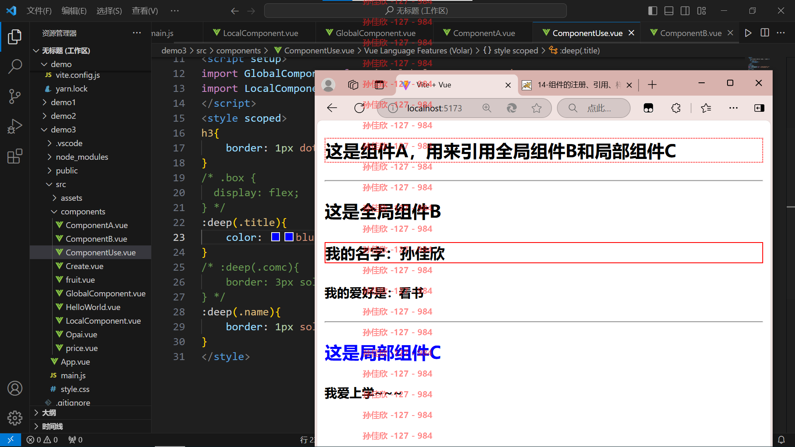The height and width of the screenshot is (447, 795).
Task: Close the ComponentUse.vue editor tab
Action: (631, 33)
